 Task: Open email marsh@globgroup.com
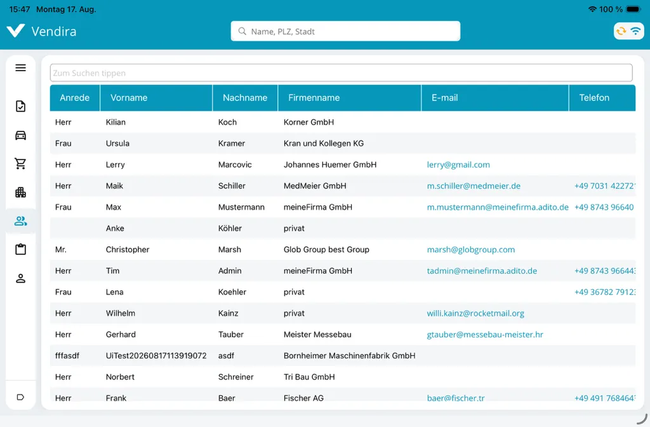470,250
